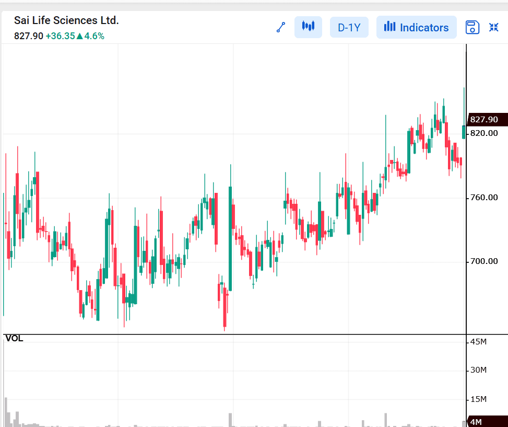Image resolution: width=508 pixels, height=427 pixels.
Task: Click the +36.35 price change value
Action: point(60,36)
